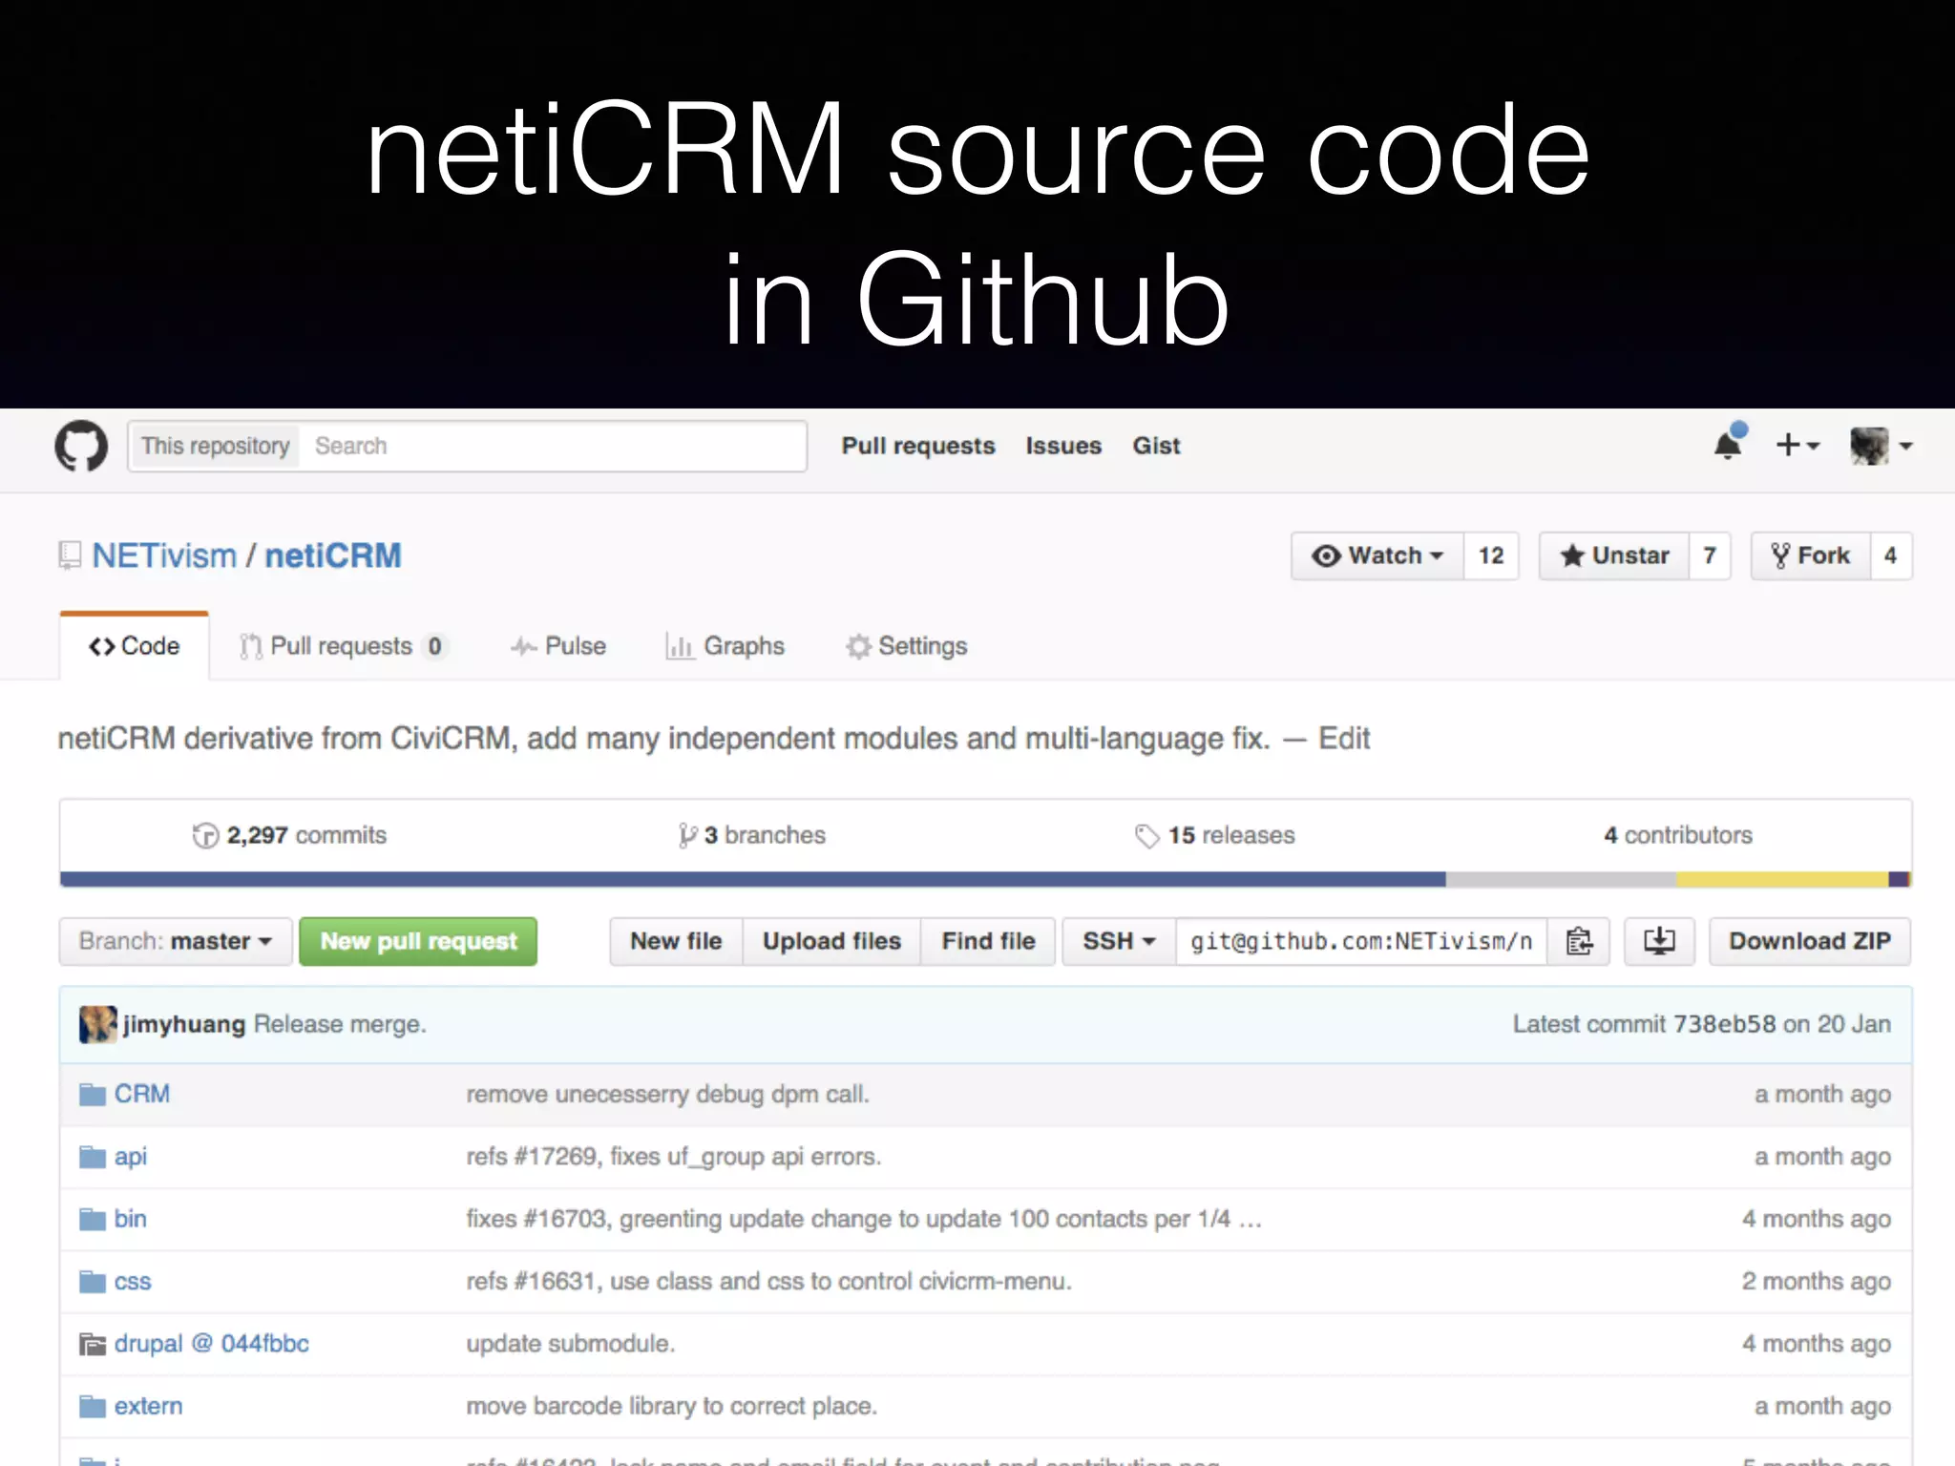Open the netiCRM repository name link
The height and width of the screenshot is (1466, 1955).
(333, 555)
